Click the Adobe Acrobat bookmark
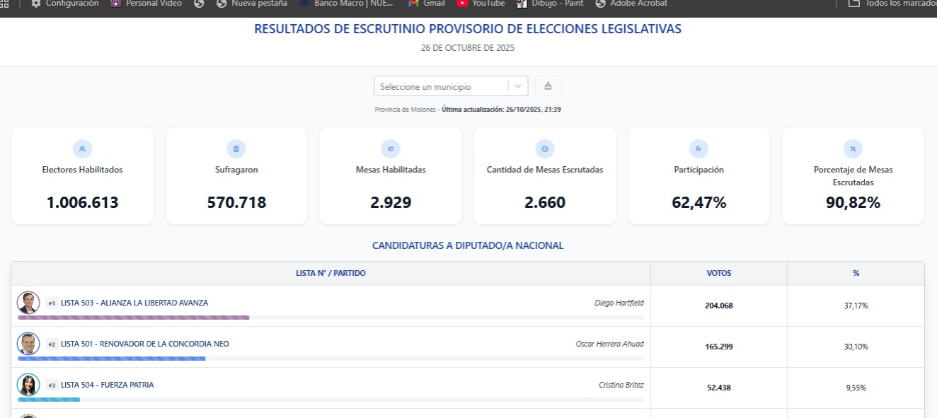Image resolution: width=937 pixels, height=418 pixels. tap(631, 4)
